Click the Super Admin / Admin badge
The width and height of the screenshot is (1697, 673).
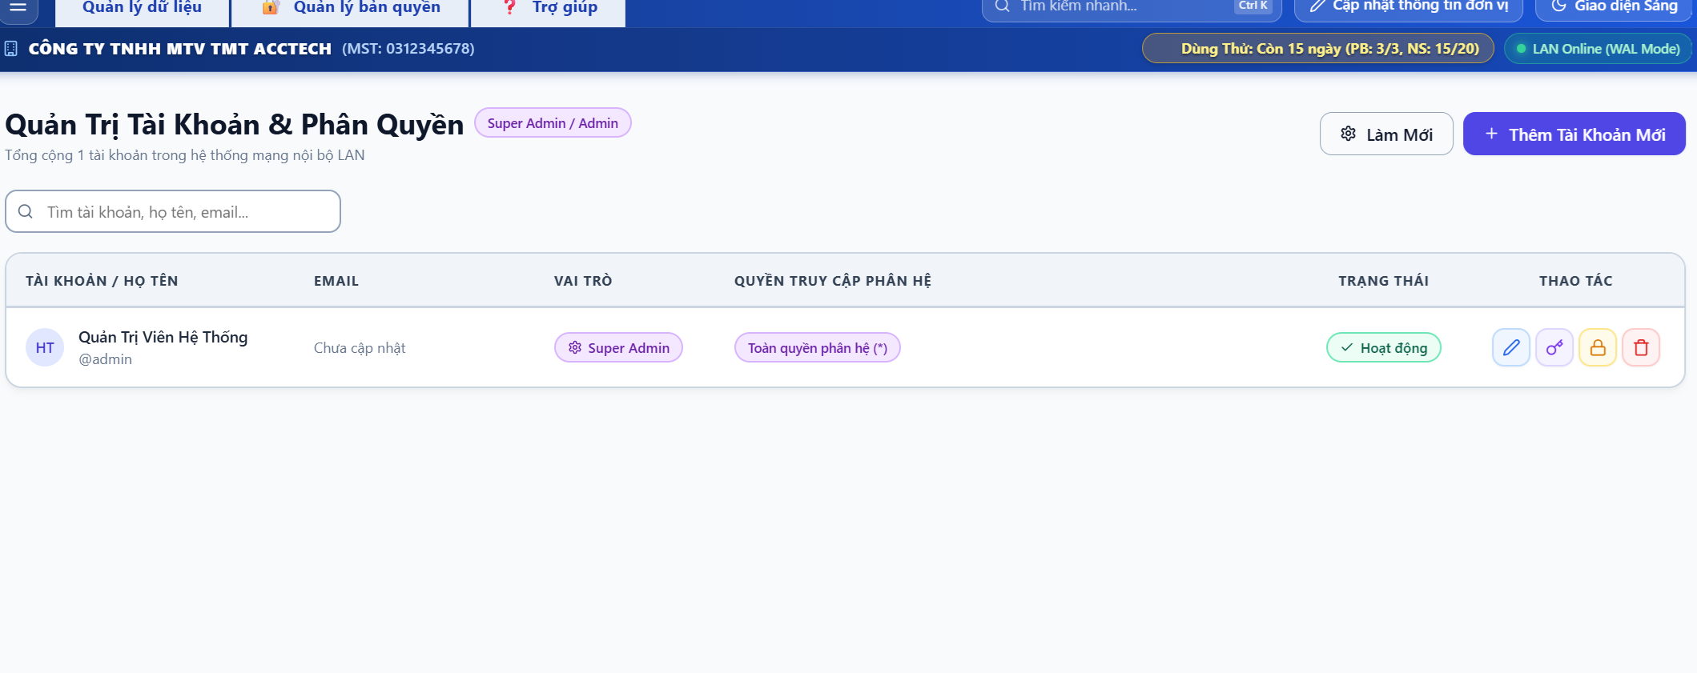click(x=553, y=123)
